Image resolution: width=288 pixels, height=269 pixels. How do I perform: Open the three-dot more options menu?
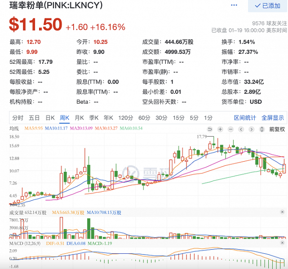234,5
